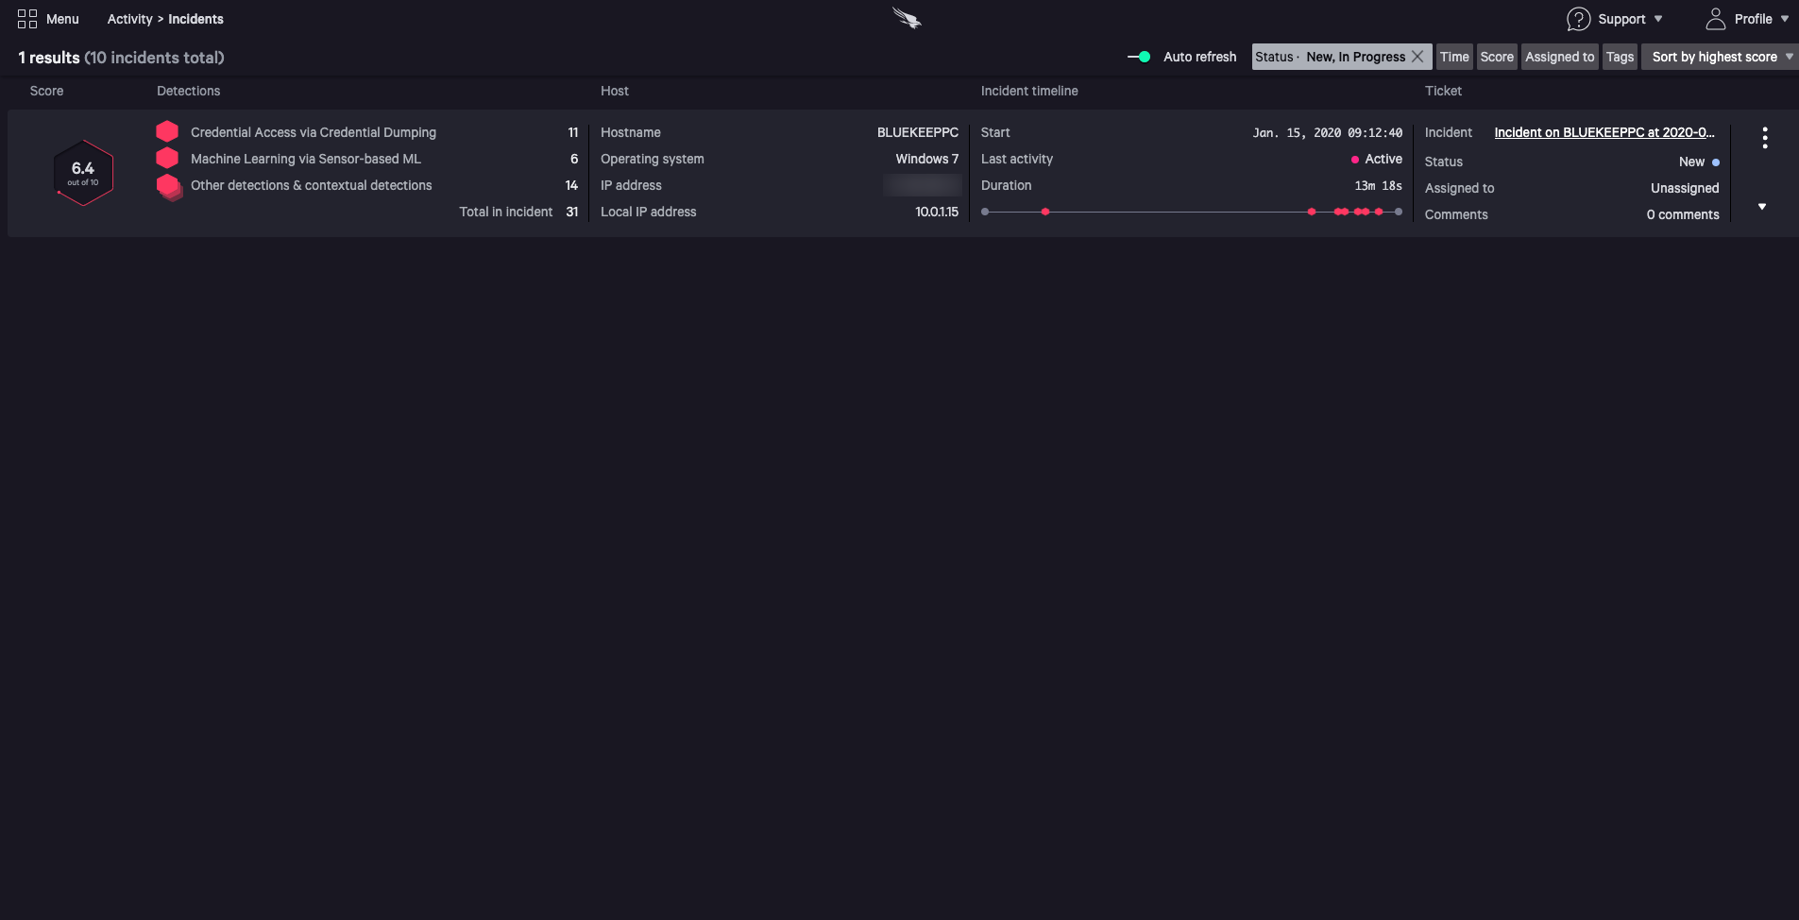Click the Machine Learning detection hexagon icon
Viewport: 1799px width, 920px height.
point(167,158)
